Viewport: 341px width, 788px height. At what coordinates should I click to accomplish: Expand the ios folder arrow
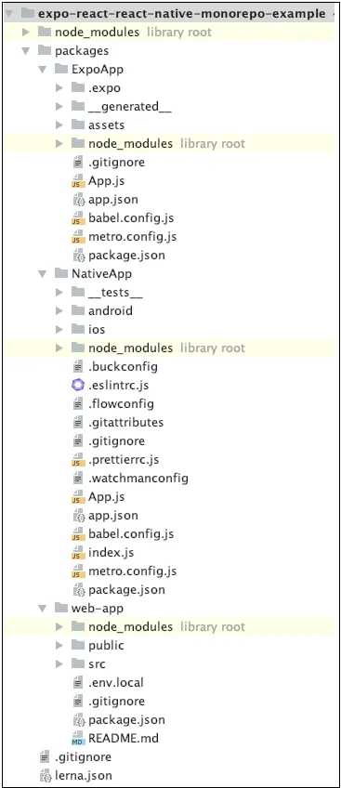(x=59, y=330)
